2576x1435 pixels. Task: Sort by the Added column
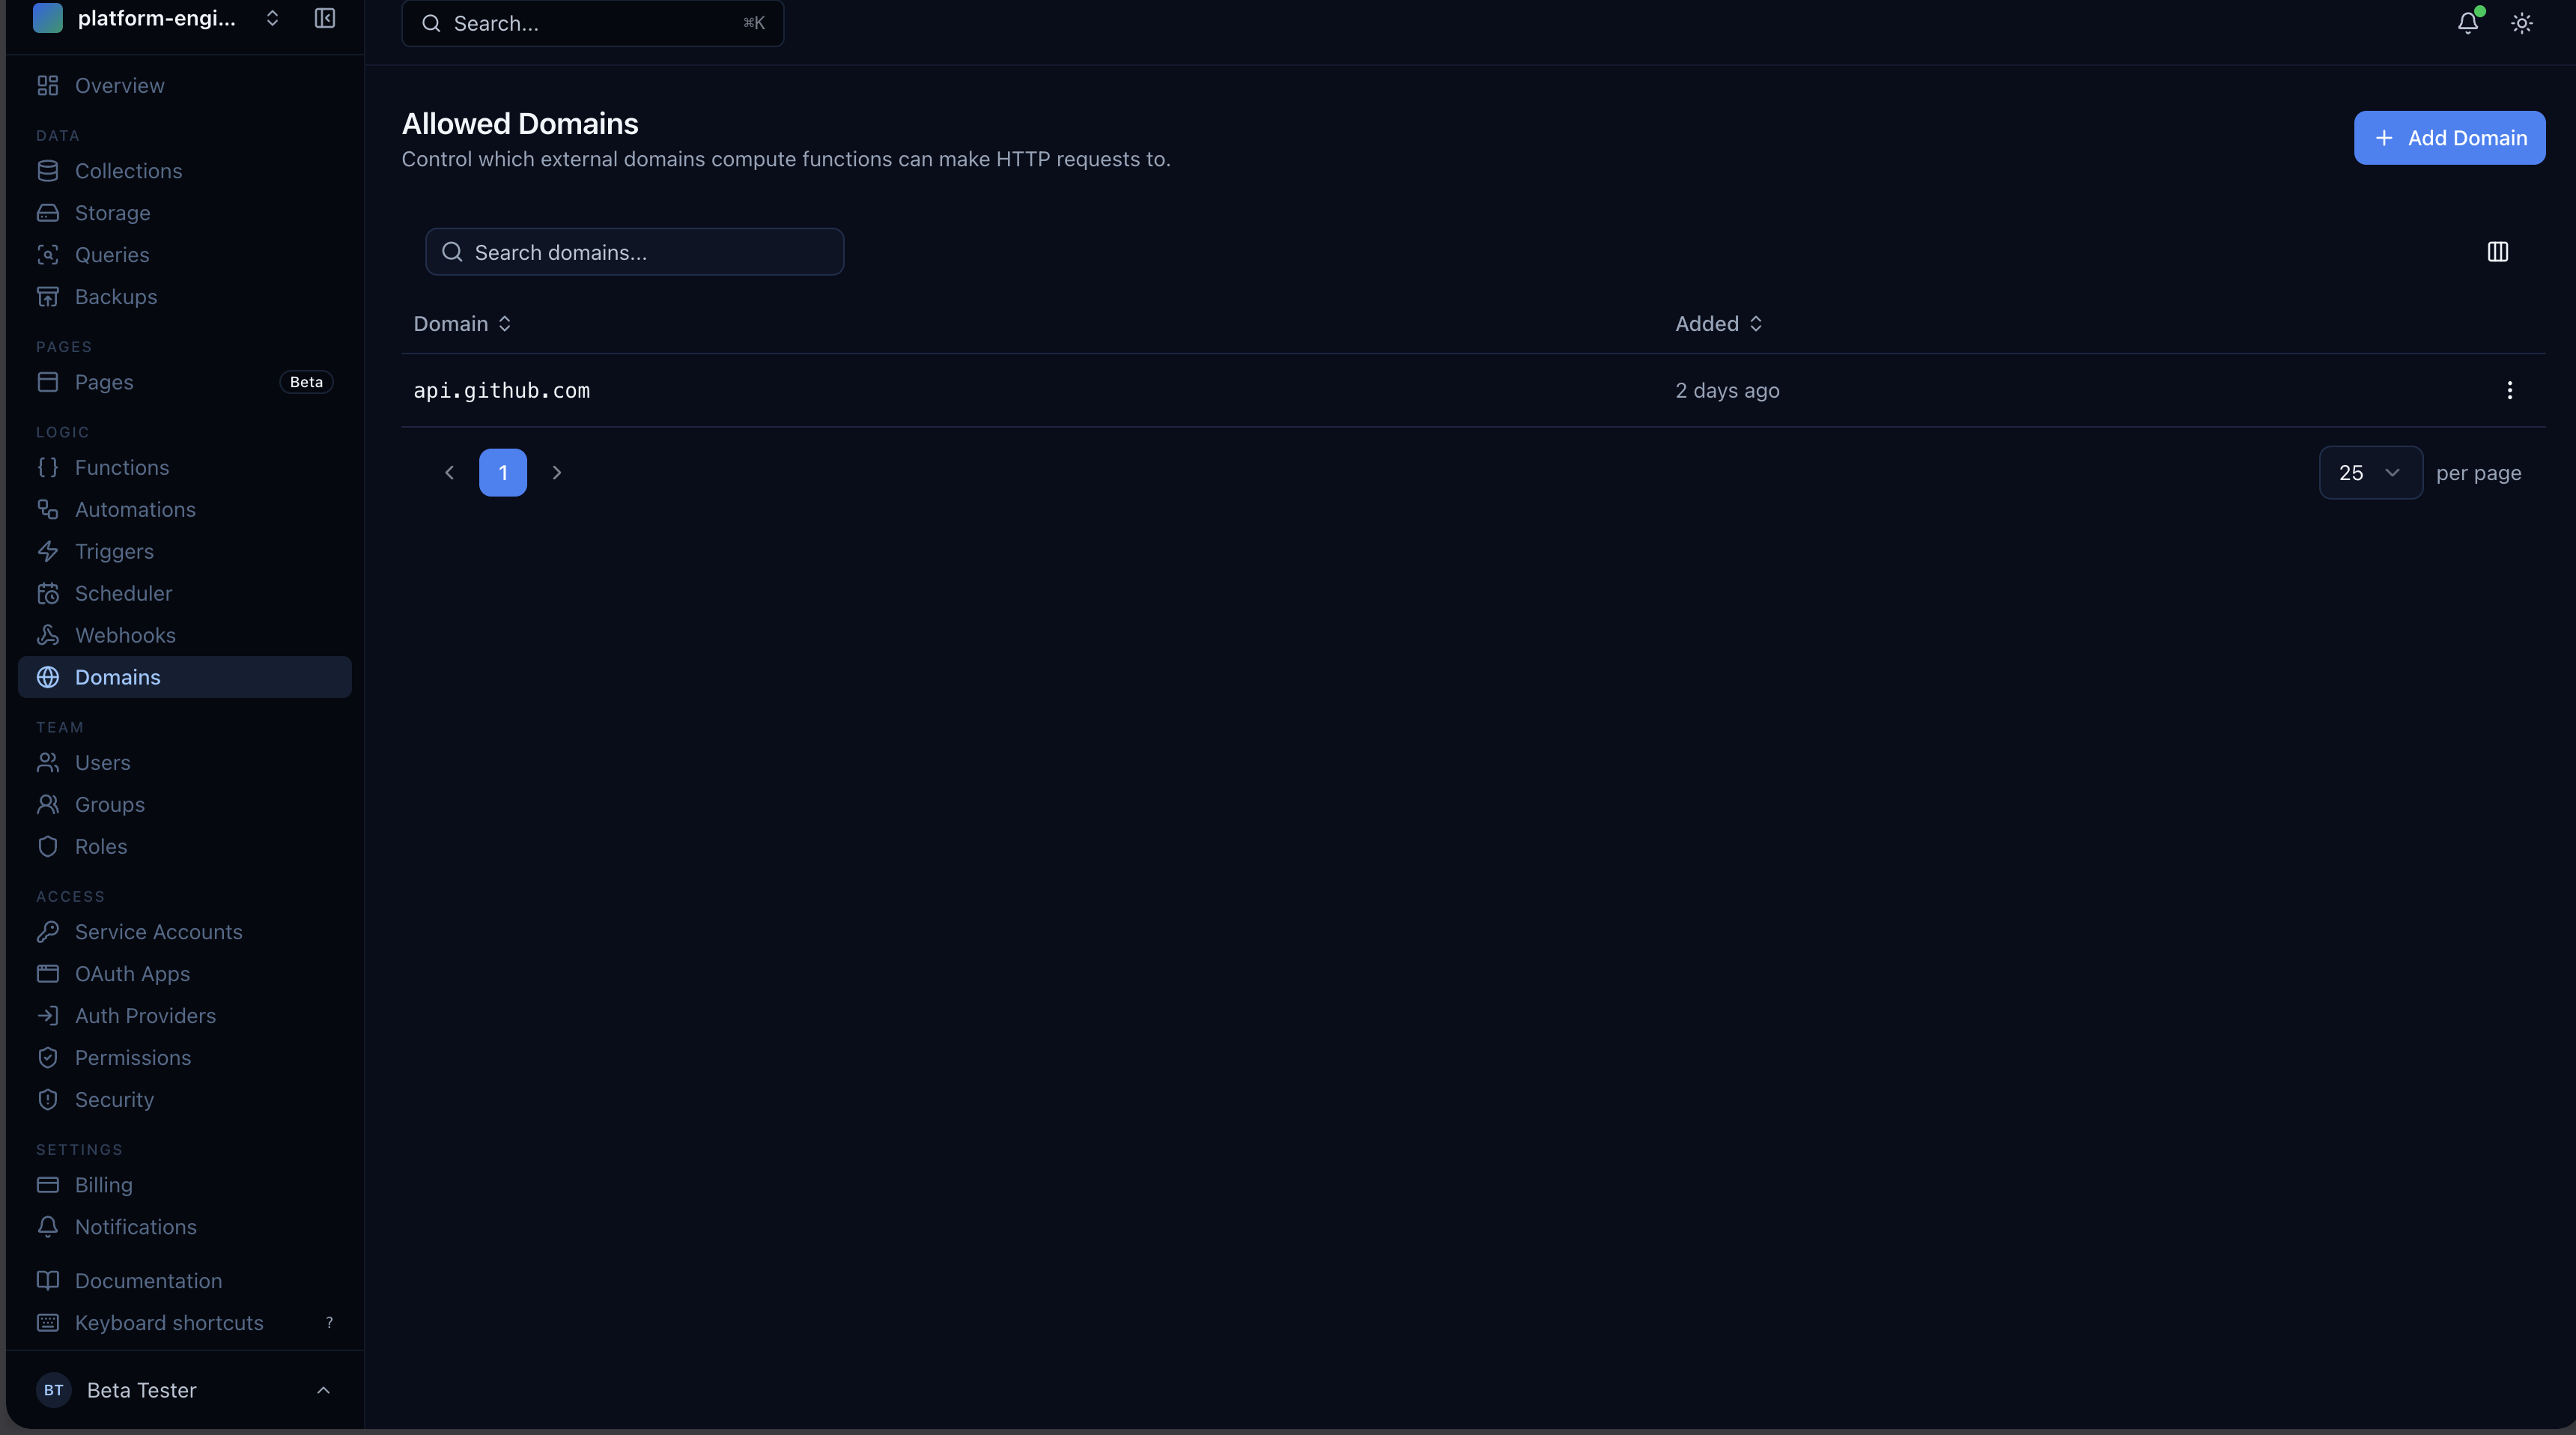click(x=1719, y=324)
